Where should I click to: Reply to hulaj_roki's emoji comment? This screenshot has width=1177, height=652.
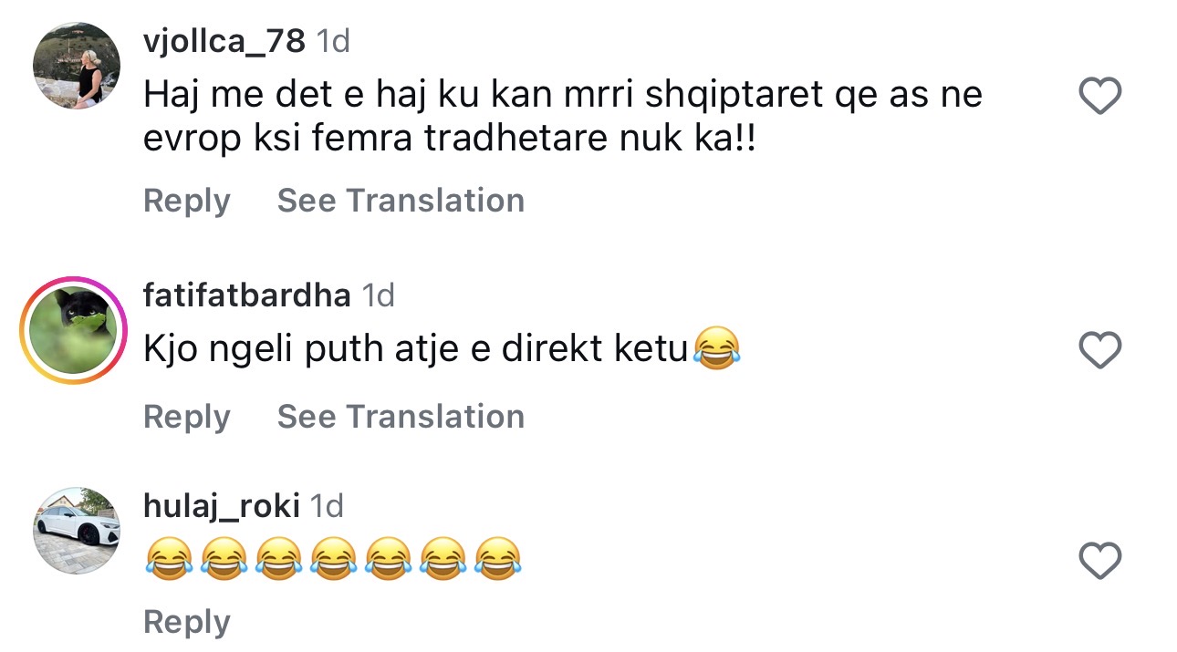(x=186, y=622)
